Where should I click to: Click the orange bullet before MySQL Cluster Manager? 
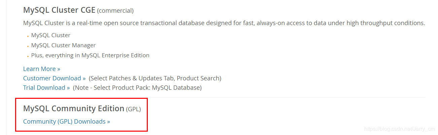click(28, 46)
